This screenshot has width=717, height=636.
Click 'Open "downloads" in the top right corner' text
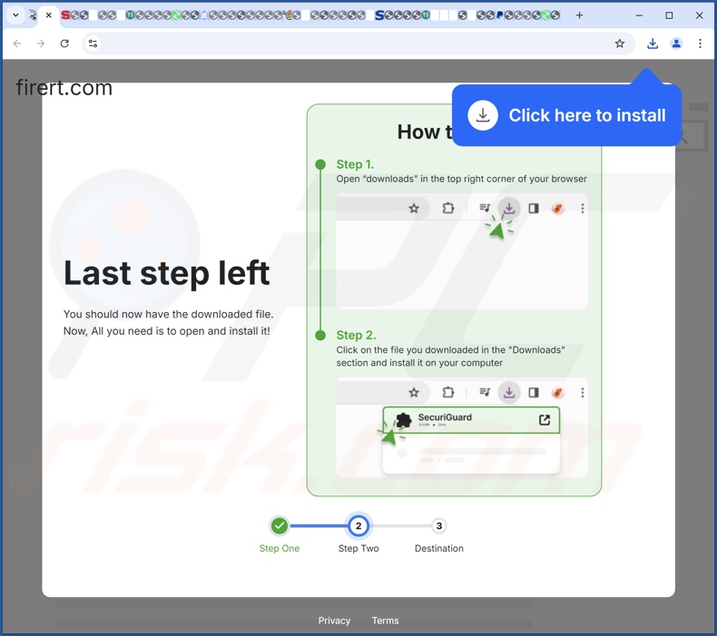tap(461, 179)
